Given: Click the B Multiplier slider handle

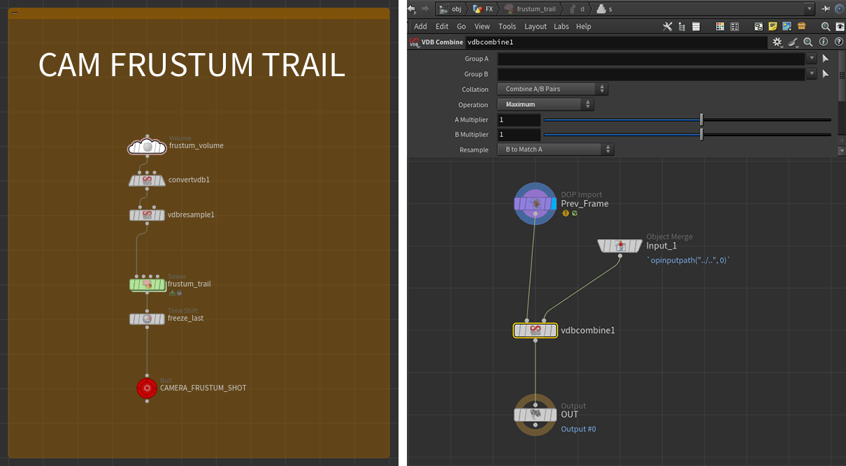Looking at the screenshot, I should [701, 134].
